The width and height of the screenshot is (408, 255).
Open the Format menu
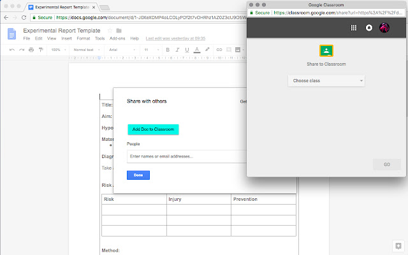[84, 38]
